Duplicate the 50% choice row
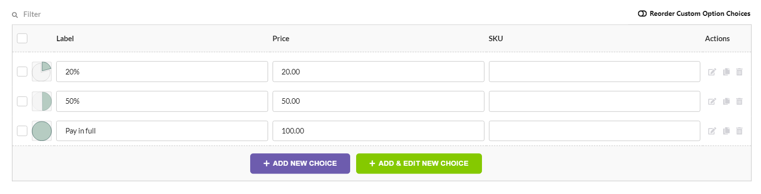The width and height of the screenshot is (761, 194). tap(726, 101)
